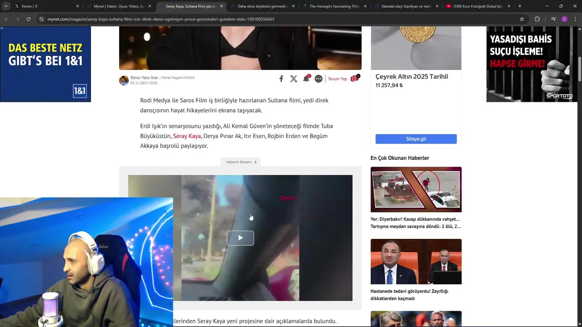Close the 'Seray Kaya, Sultana filmi' tab
Viewport: 582px width, 327px height.
(221, 6)
